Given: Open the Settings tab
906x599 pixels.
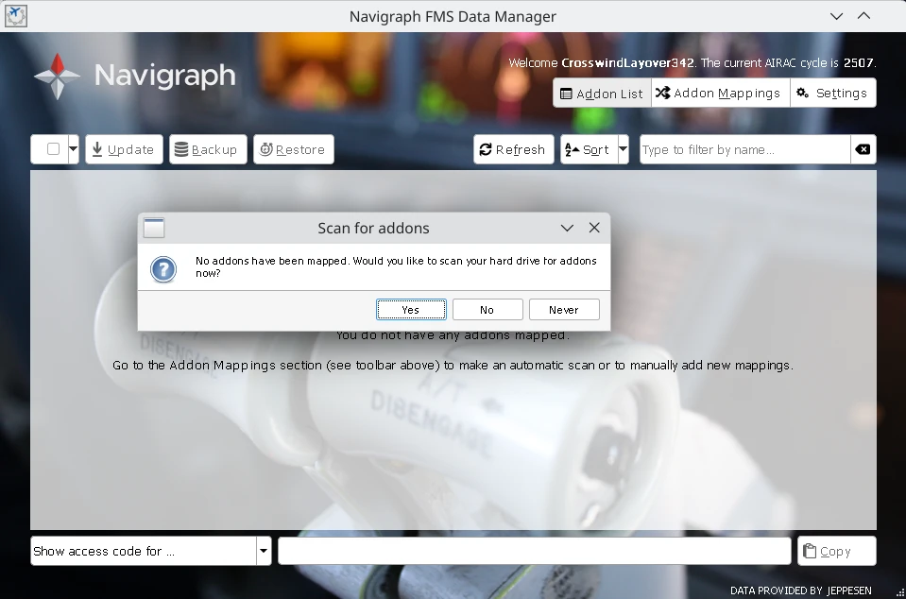Looking at the screenshot, I should pyautogui.click(x=832, y=94).
